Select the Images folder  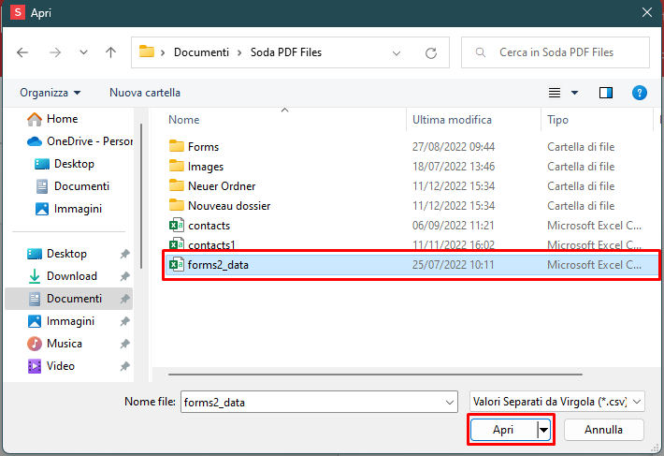coord(206,167)
